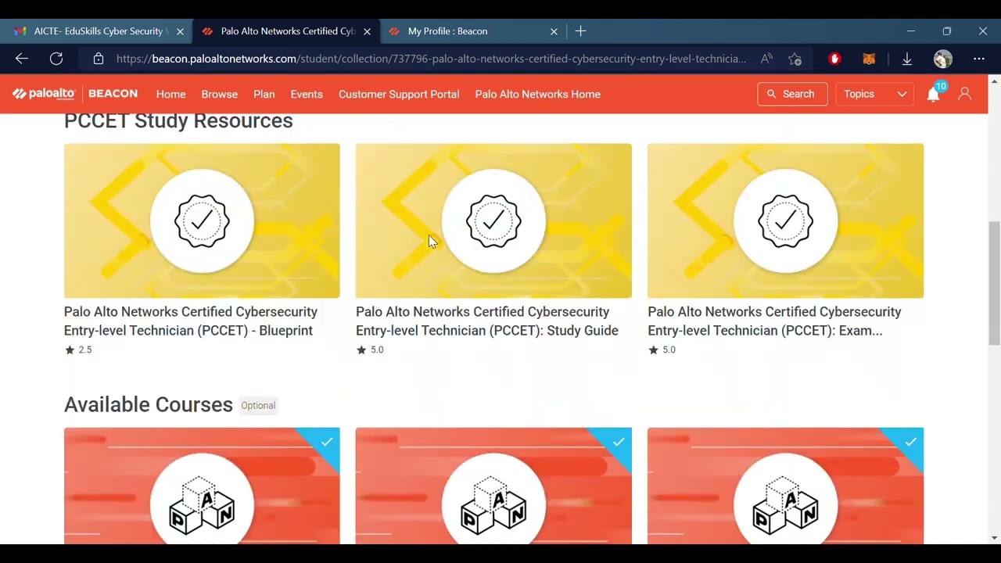Image resolution: width=1001 pixels, height=563 pixels.
Task: Click the Exam 5.0 star rating
Action: [x=662, y=350]
